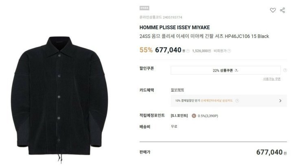Click help icon after 삼성카드 text

237,101
